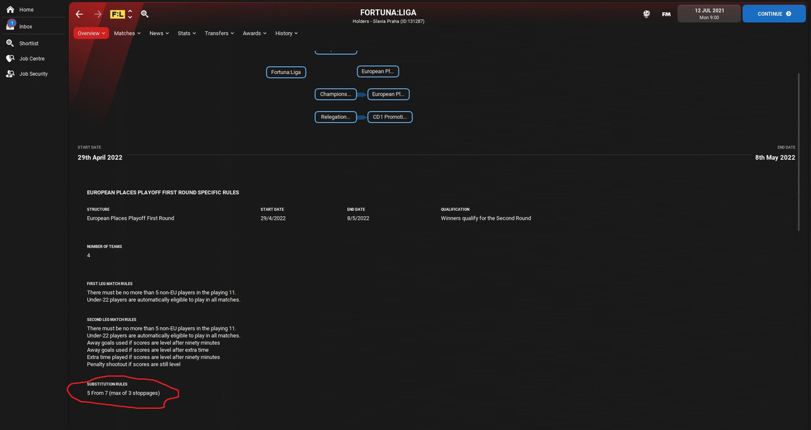Click 'European Places Playoff First Round' structure value

[131, 218]
